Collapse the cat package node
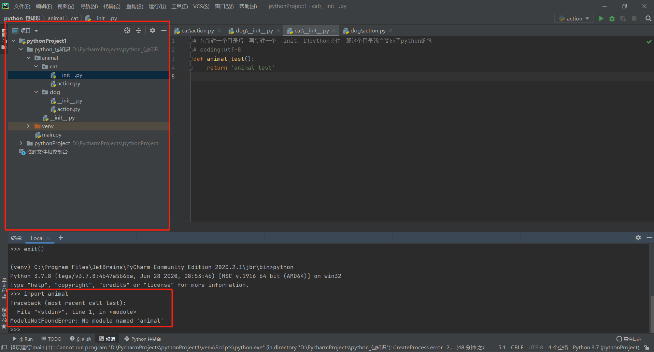Screen dimensions: 654x352 coord(37,67)
